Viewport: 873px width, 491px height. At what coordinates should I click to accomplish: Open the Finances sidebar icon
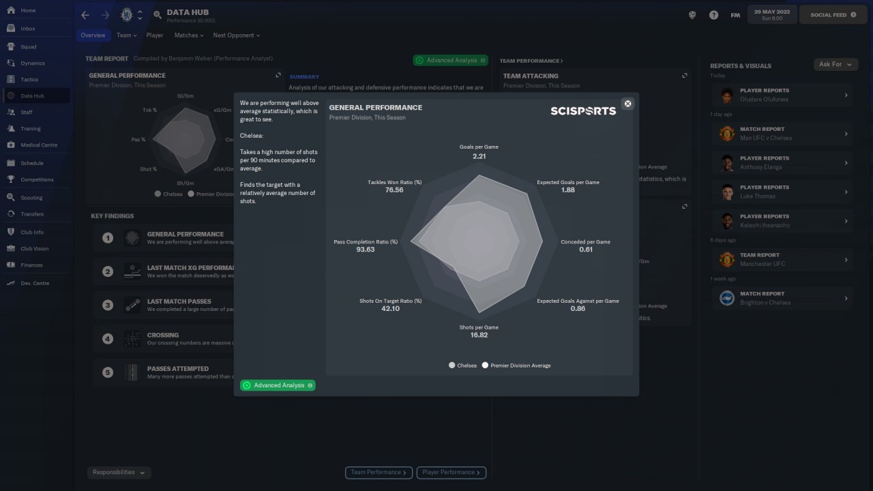click(x=11, y=265)
